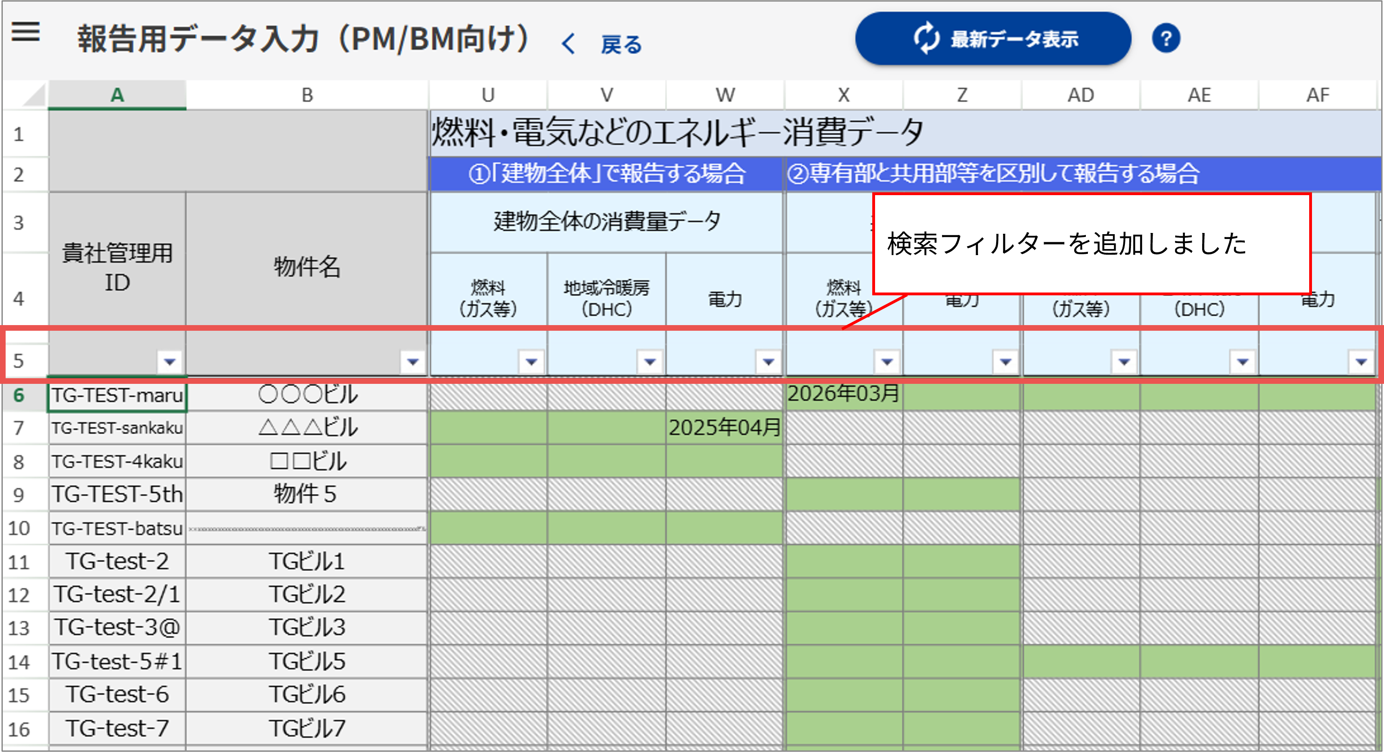Click cell TG-test-2/1

click(x=117, y=595)
